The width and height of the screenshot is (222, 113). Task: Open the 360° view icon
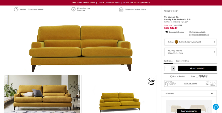(151, 81)
